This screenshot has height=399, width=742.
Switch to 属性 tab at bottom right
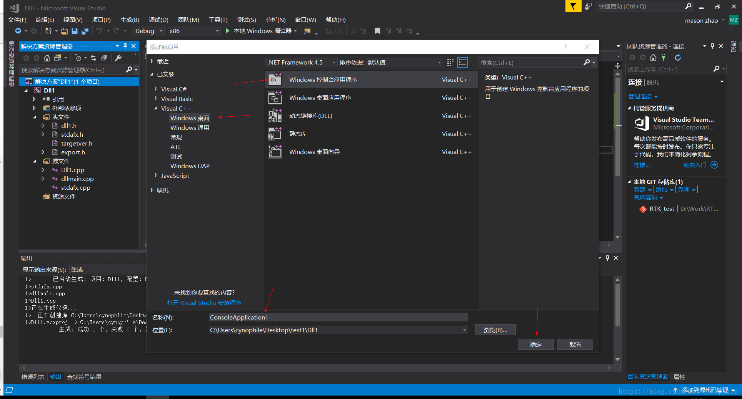click(x=679, y=377)
